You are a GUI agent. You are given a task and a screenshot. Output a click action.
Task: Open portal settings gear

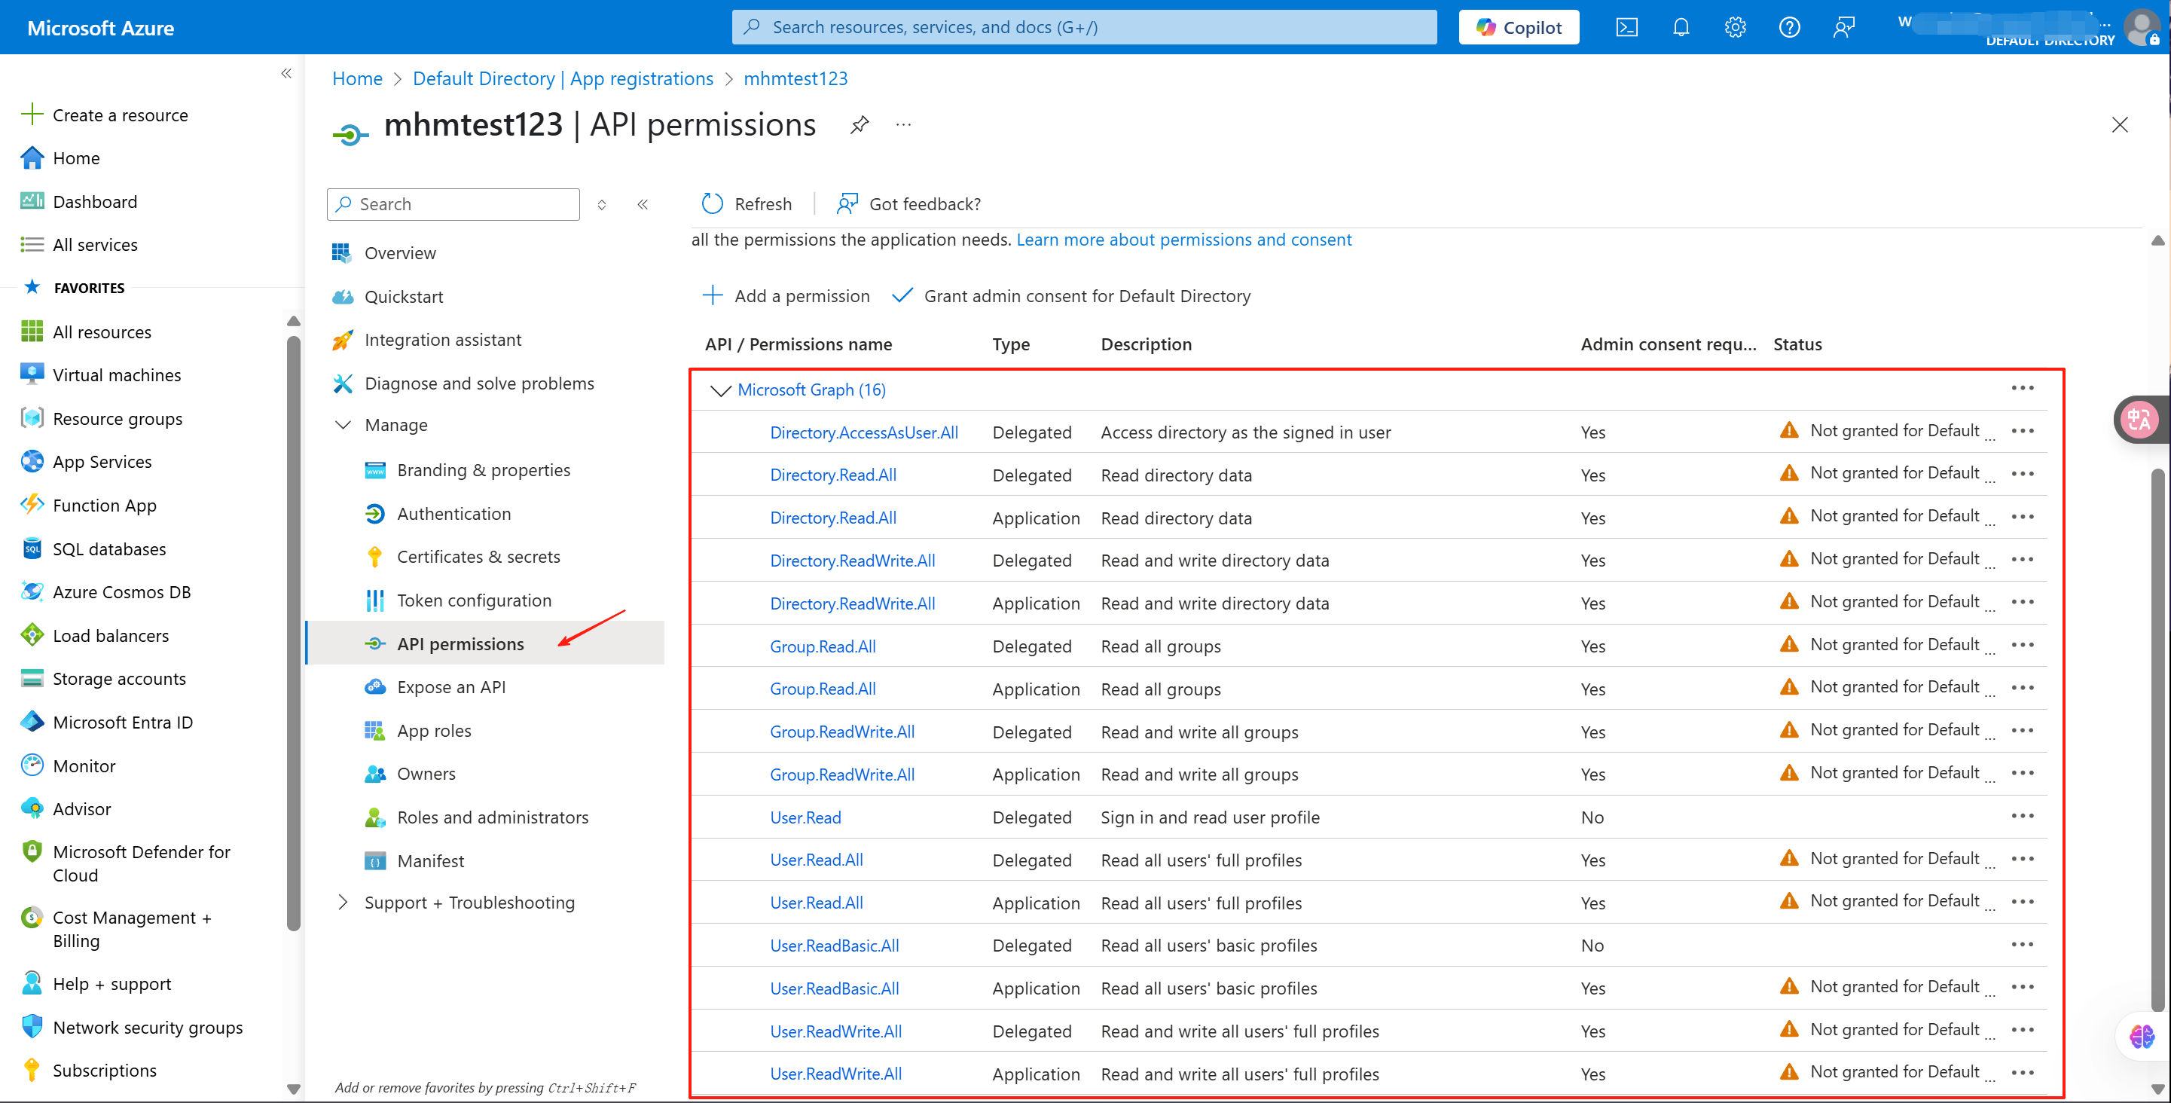click(x=1734, y=28)
